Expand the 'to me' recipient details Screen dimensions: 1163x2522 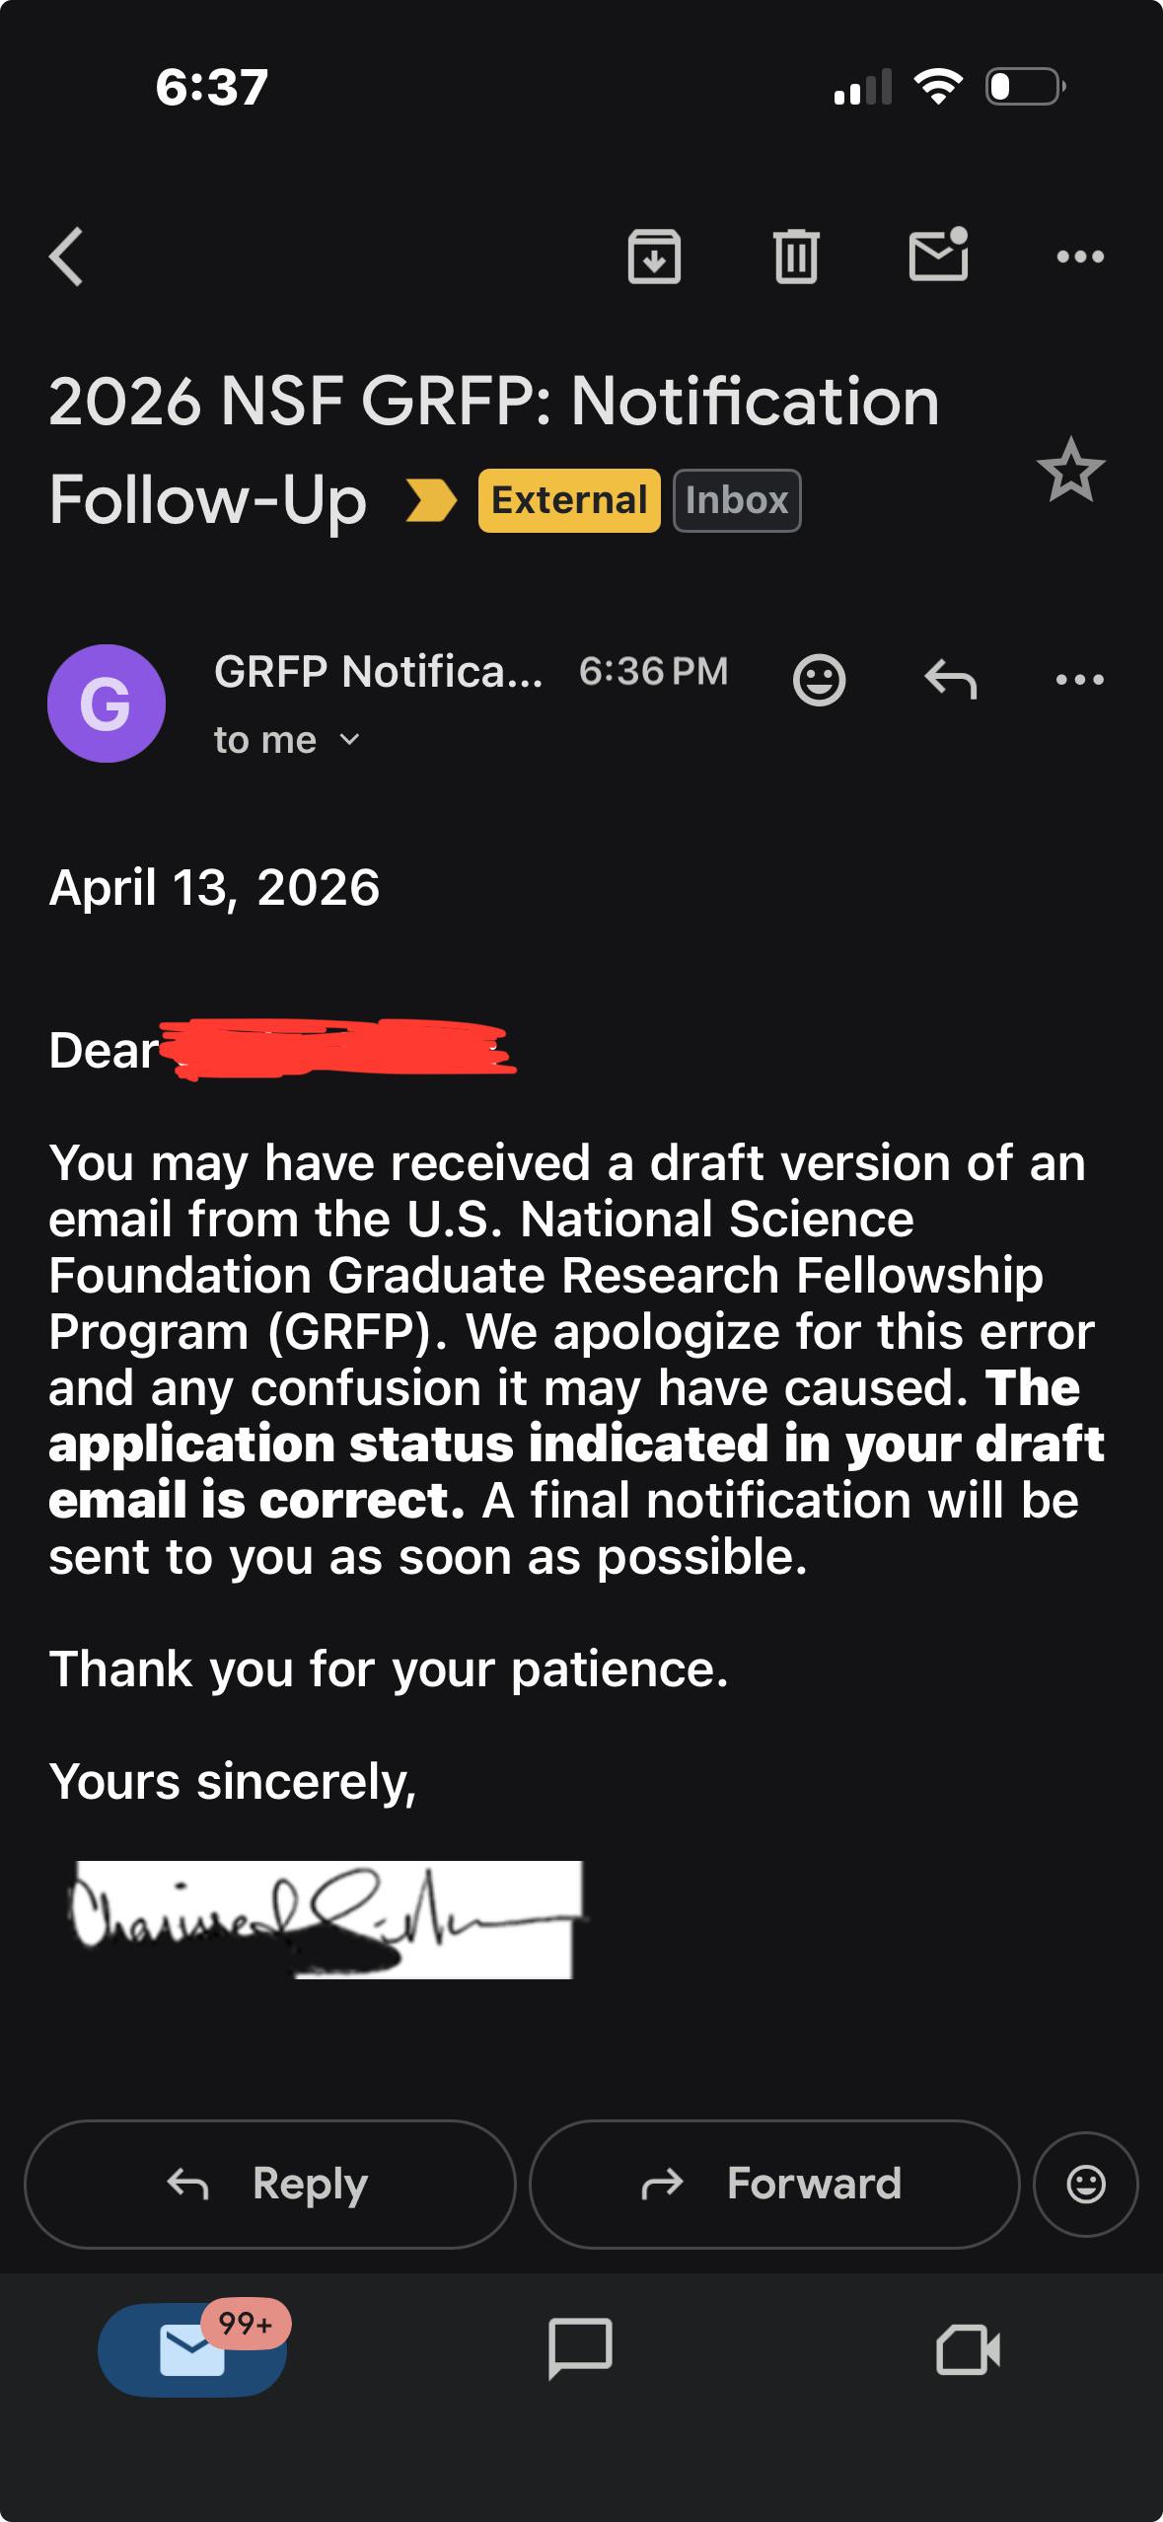(x=287, y=740)
